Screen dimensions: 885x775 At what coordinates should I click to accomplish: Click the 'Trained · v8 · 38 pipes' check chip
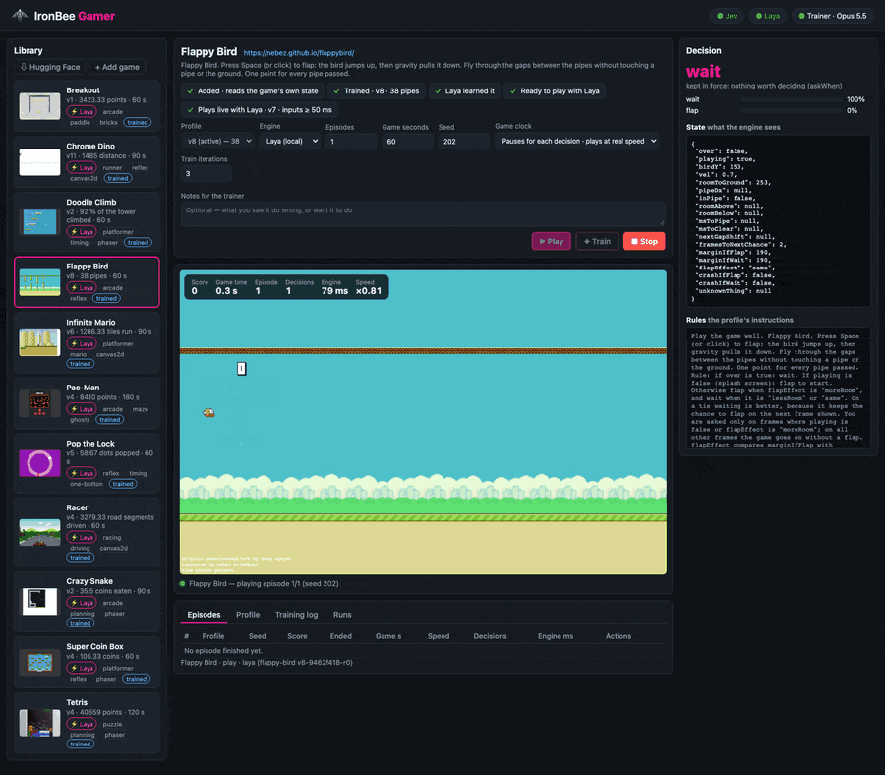[377, 90]
